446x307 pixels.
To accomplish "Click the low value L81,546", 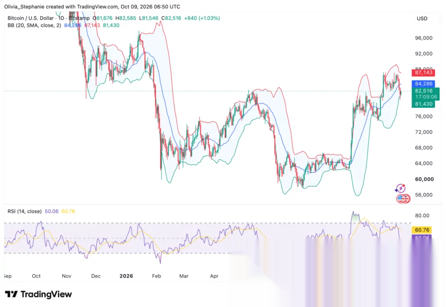I will (x=149, y=18).
